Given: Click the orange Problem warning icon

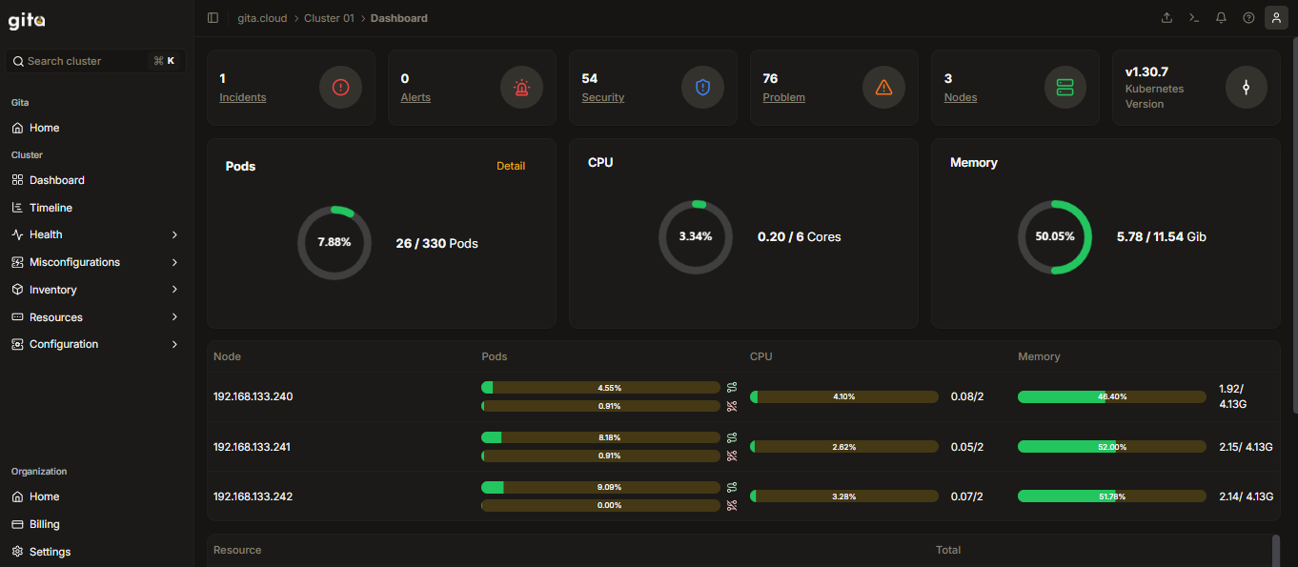Looking at the screenshot, I should click(x=883, y=88).
